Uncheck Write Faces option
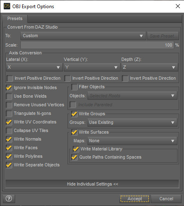 coord(9,148)
